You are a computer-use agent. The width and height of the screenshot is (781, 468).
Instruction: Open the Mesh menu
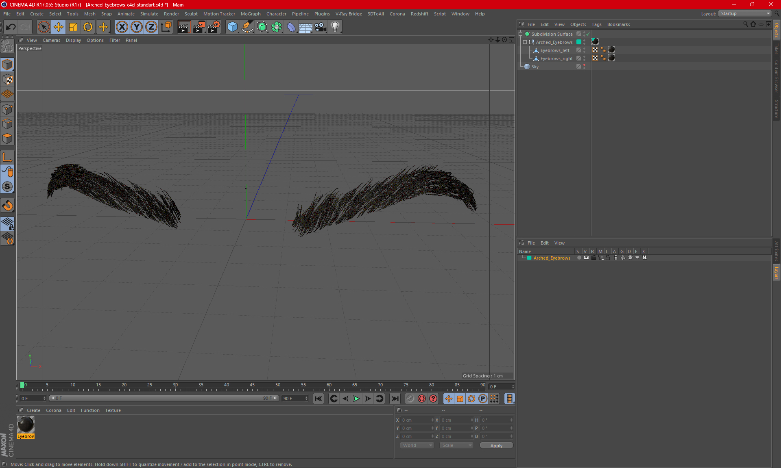click(x=90, y=14)
